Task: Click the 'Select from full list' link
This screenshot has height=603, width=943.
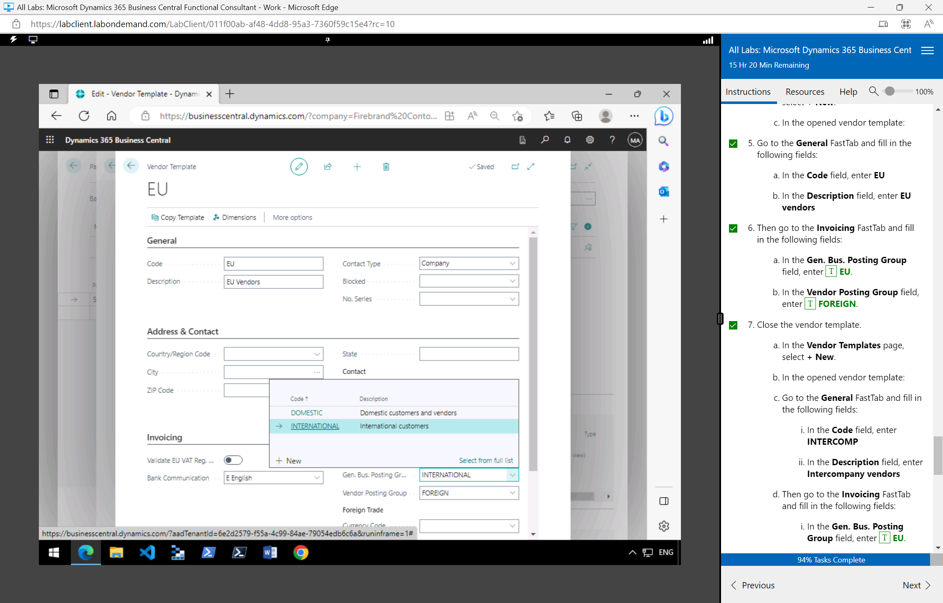Action: pos(486,460)
